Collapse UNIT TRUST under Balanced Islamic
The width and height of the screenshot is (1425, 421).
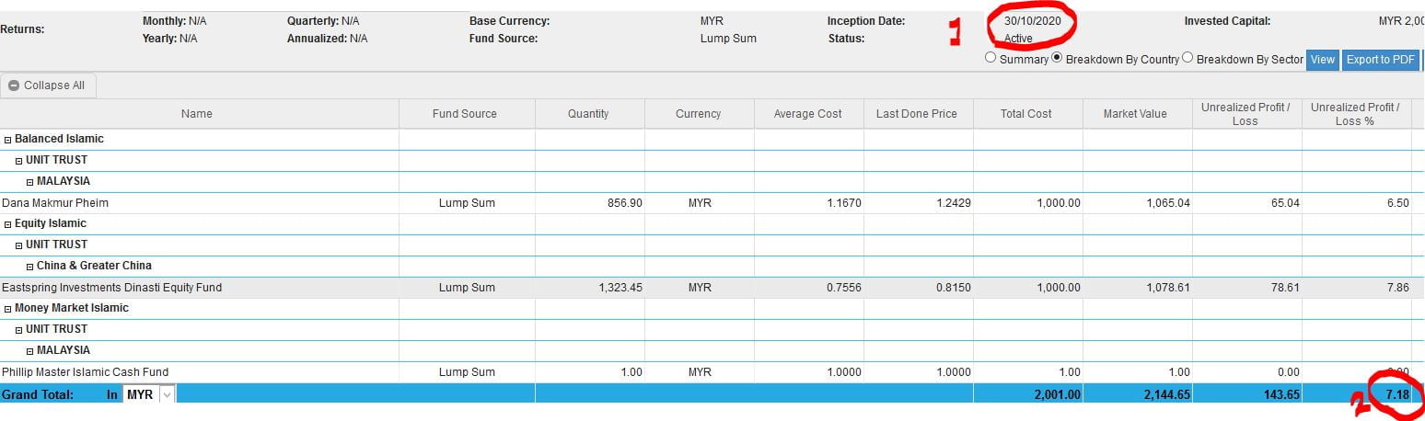19,161
